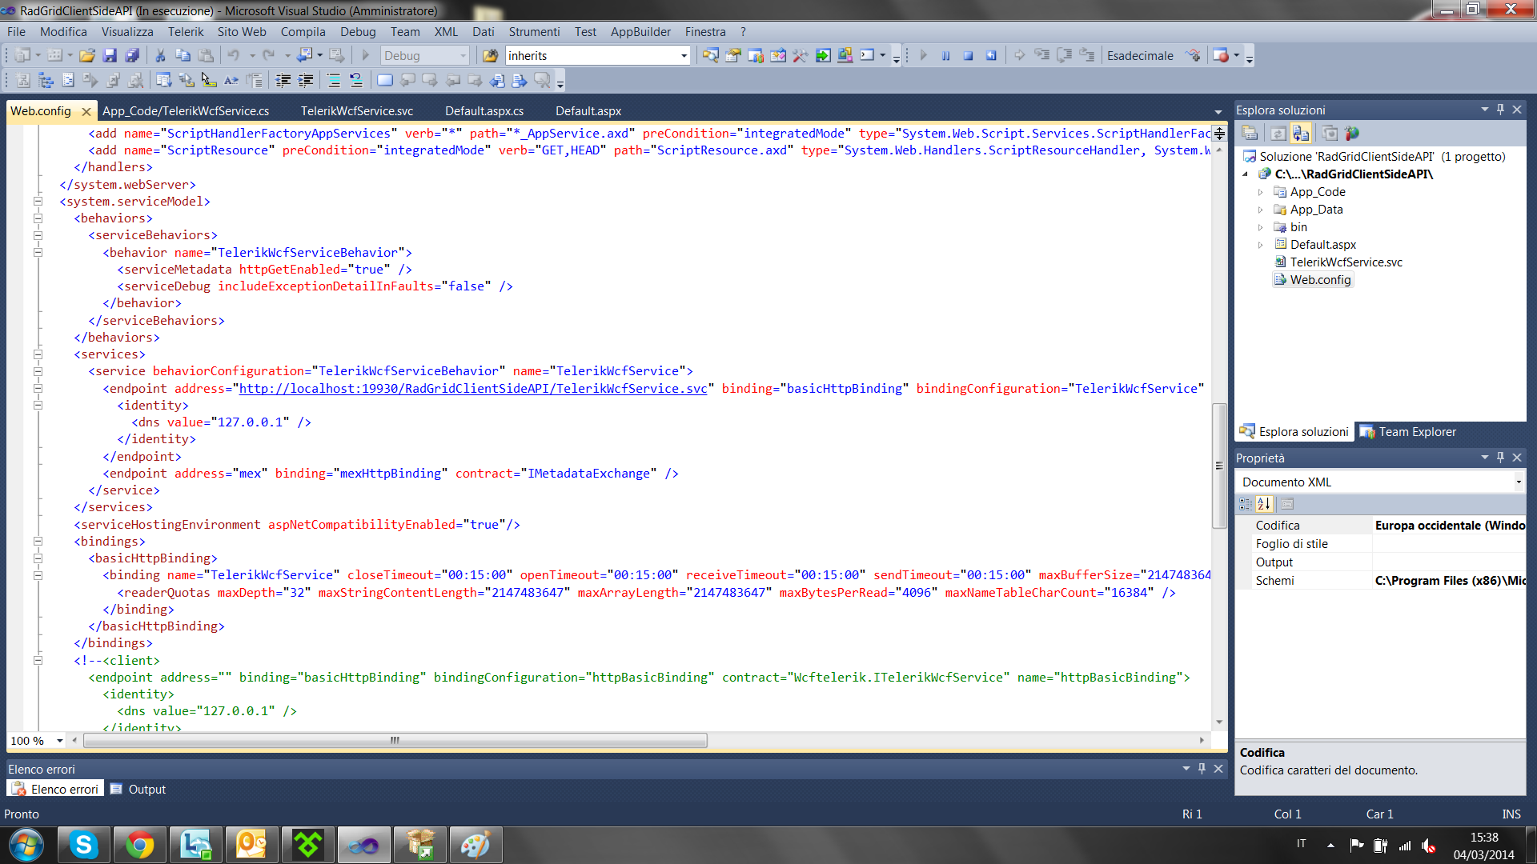Open the AppBuilder menu

[640, 32]
